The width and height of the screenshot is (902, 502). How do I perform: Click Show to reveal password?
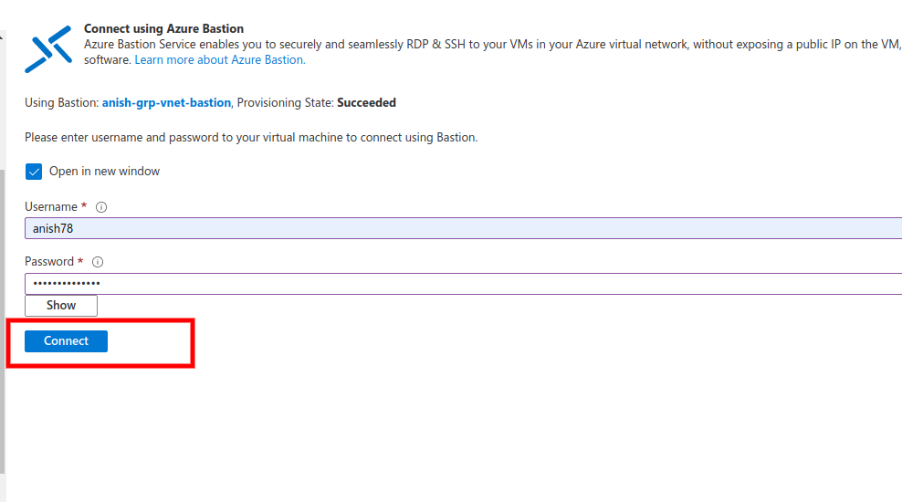[61, 306]
